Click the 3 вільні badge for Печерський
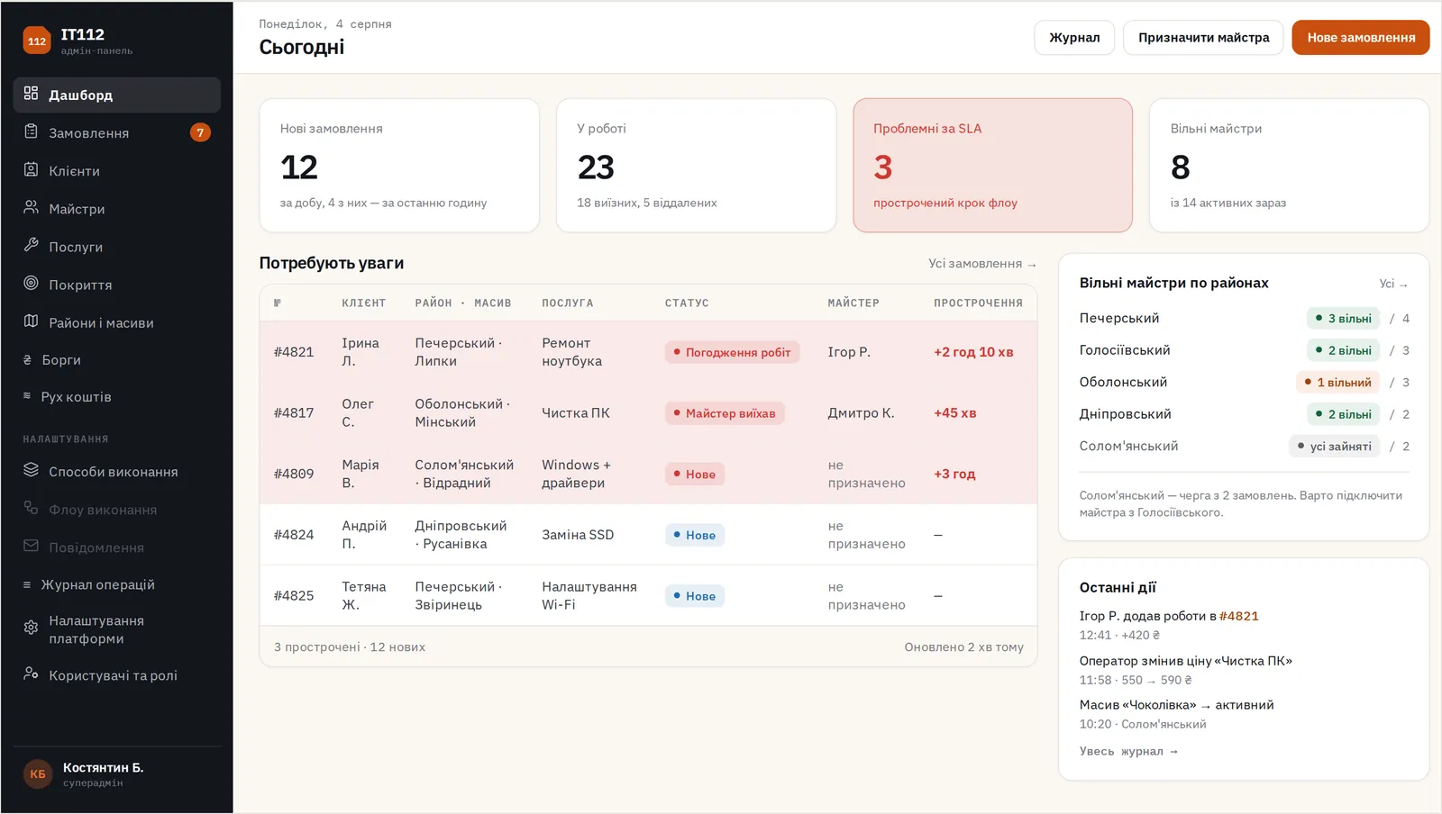The width and height of the screenshot is (1442, 814). pos(1343,318)
